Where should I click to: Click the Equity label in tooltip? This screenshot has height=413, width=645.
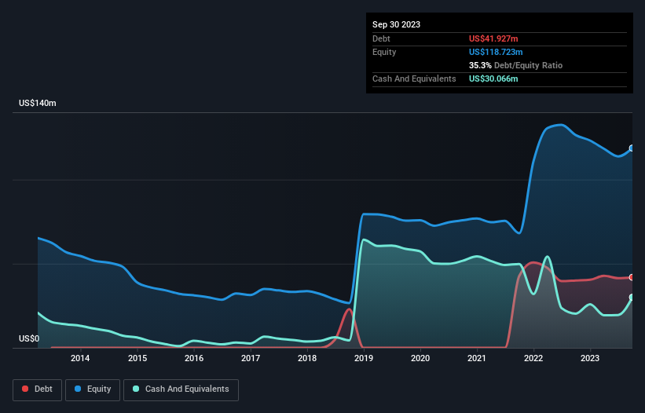coord(384,52)
